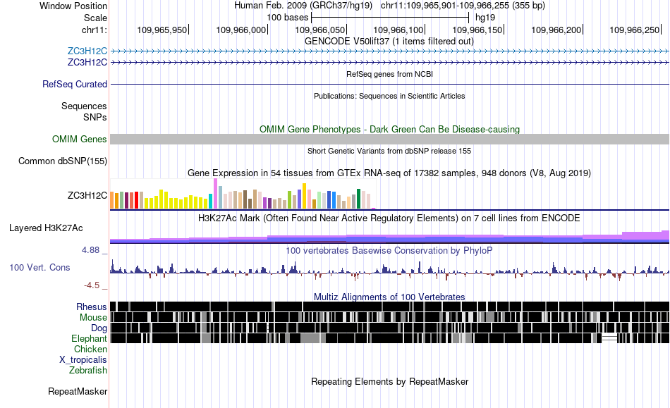Open Multiz Alignments of 100 Vertebrates title

tap(389, 297)
